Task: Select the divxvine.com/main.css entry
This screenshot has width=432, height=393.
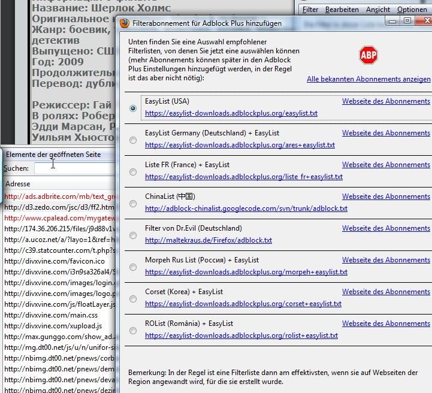Action: 59,315
